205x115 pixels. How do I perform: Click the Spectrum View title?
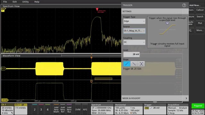(11, 6)
